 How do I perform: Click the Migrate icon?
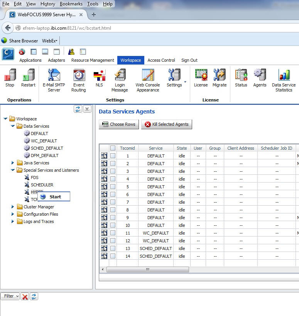tap(220, 75)
